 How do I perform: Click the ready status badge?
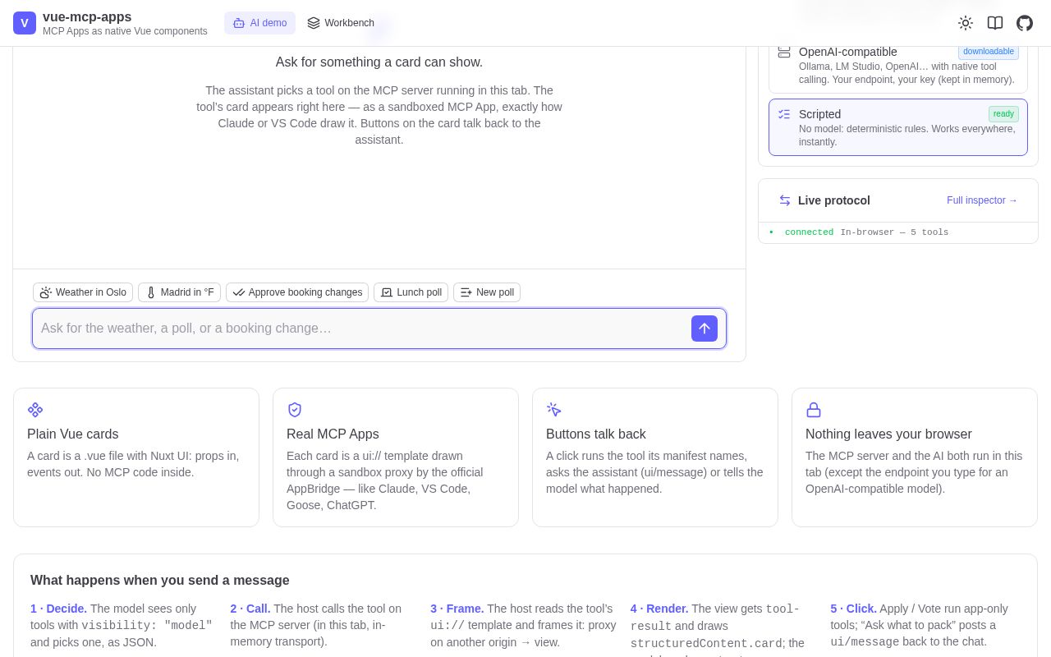tap(1003, 114)
